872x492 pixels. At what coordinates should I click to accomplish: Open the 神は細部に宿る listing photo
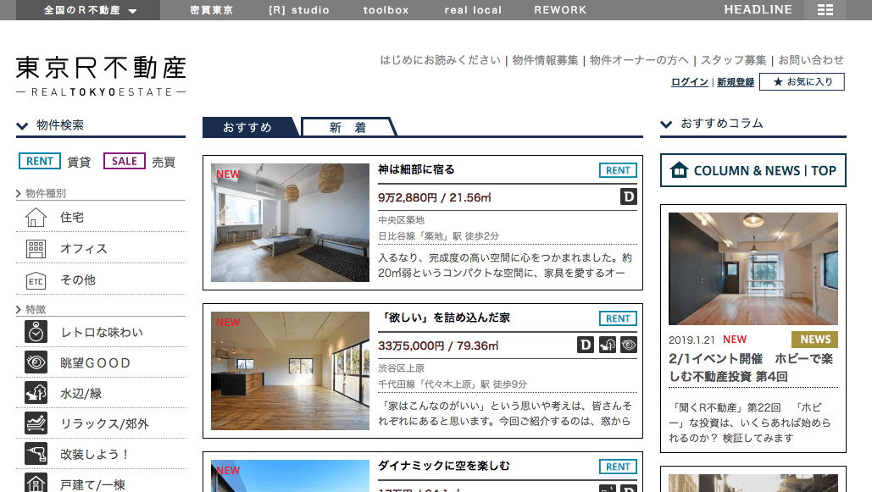pyautogui.click(x=290, y=223)
